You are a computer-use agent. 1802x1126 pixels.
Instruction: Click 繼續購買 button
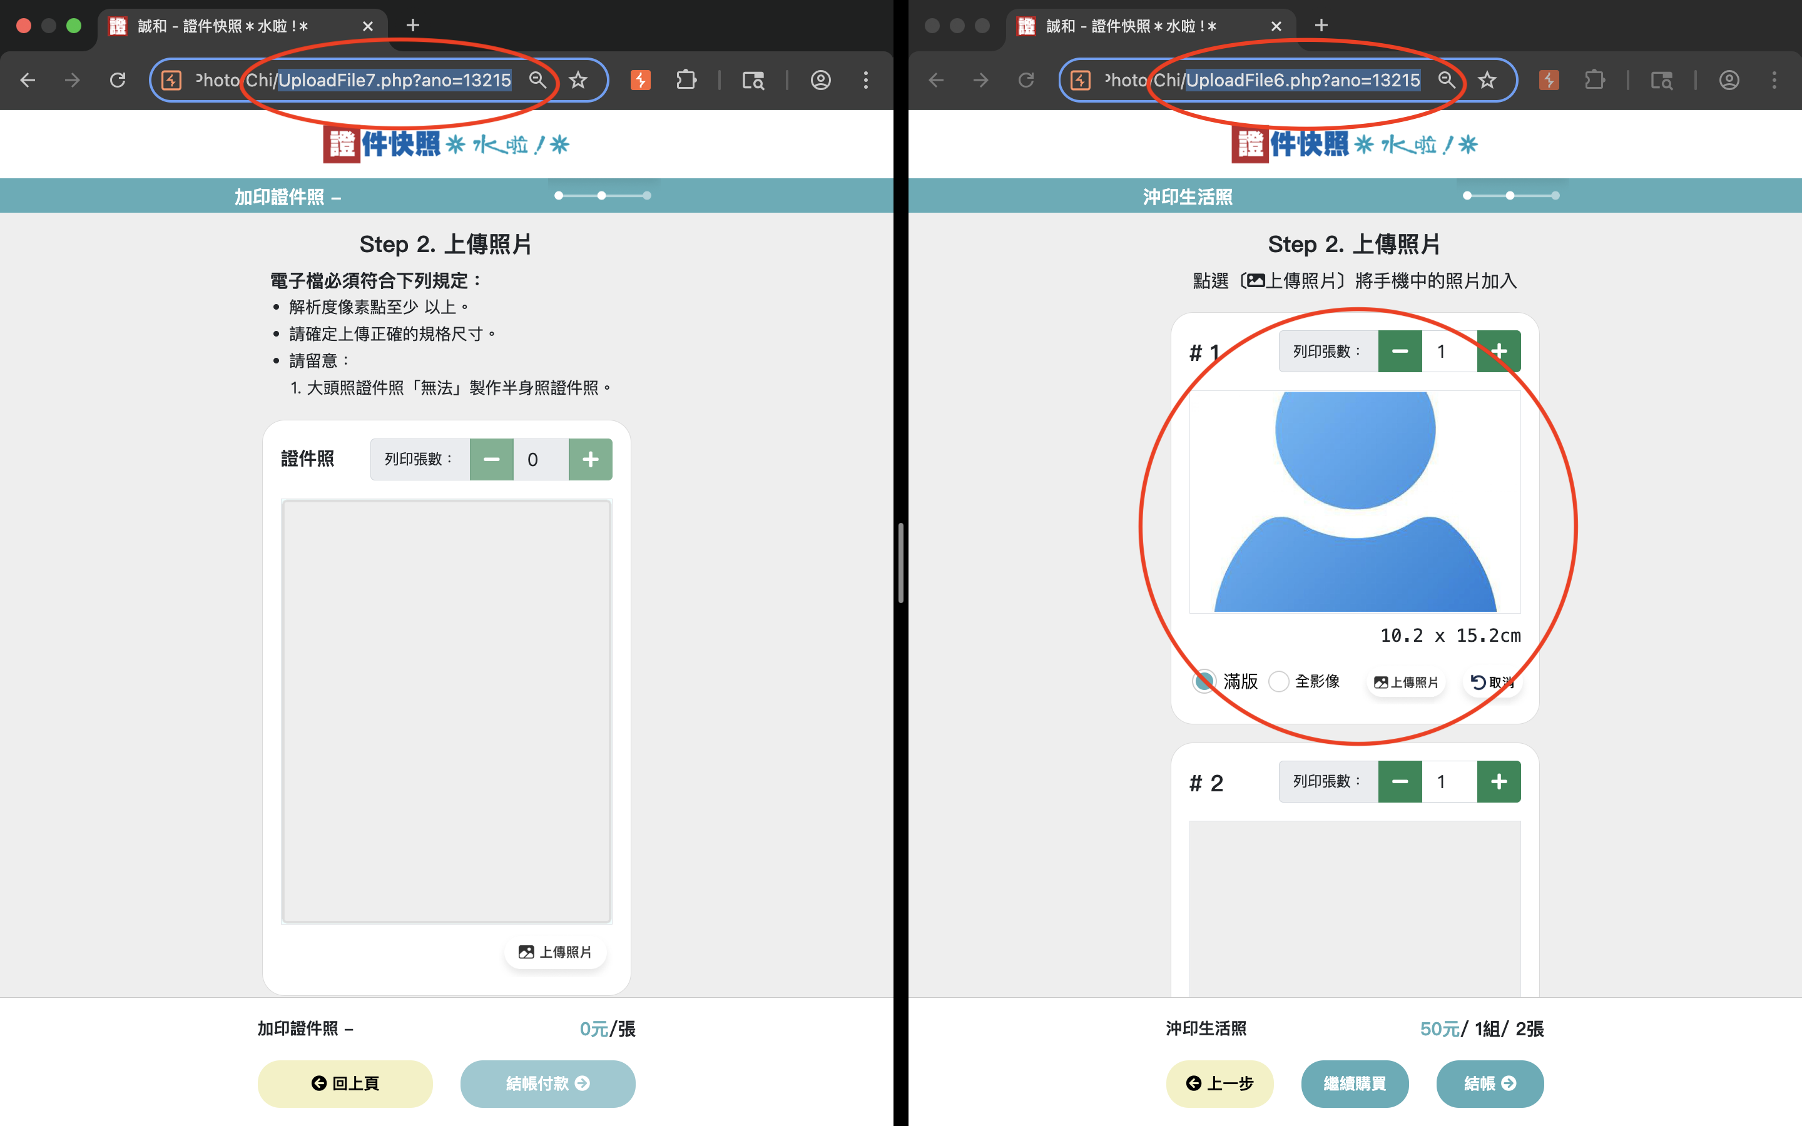(1355, 1083)
